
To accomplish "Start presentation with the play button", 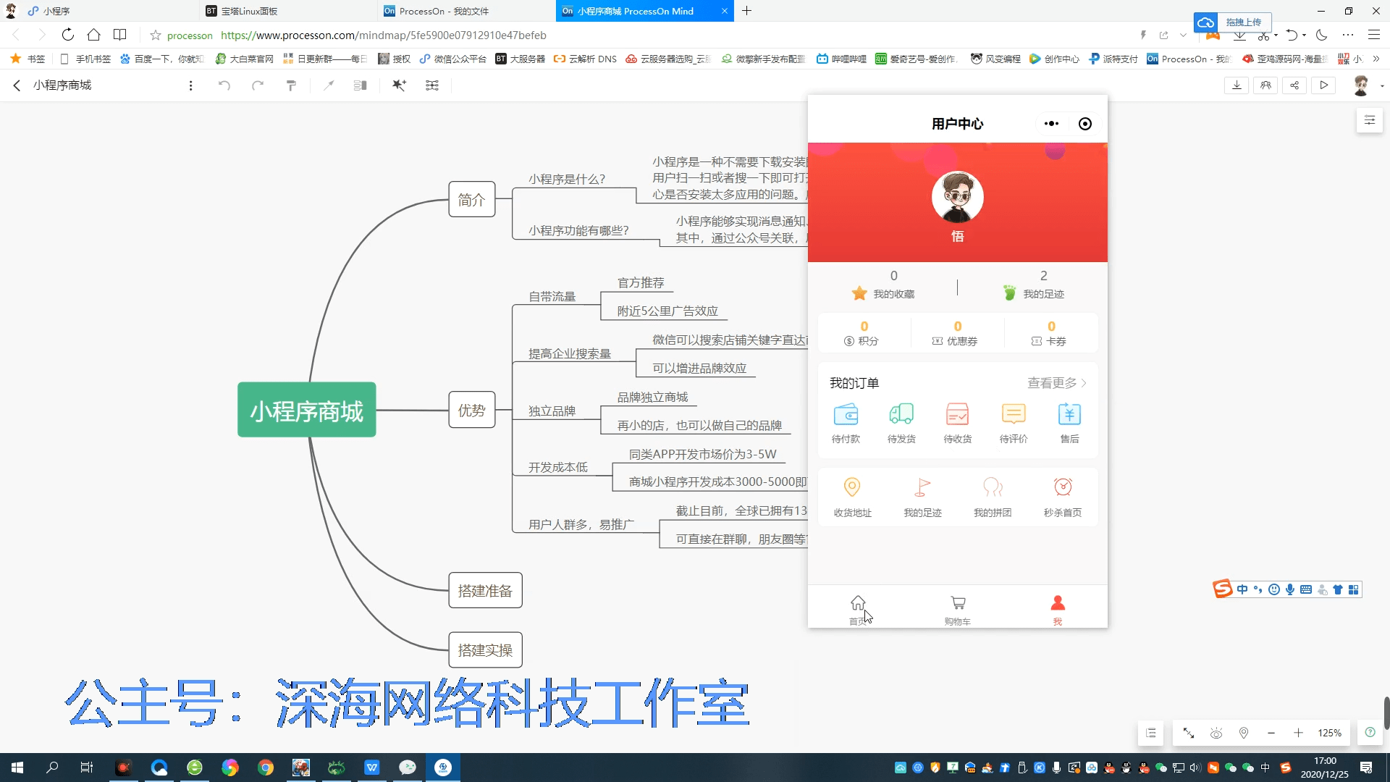I will 1323,85.
